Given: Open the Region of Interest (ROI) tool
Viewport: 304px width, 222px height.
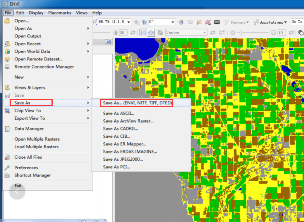Looking at the screenshot, I should click(x=208, y=22).
